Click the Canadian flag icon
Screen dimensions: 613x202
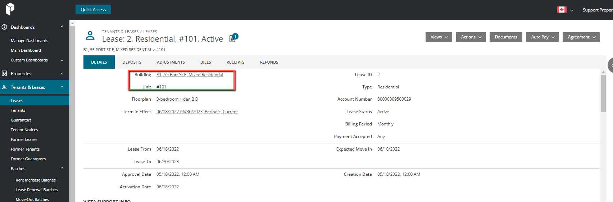click(562, 10)
